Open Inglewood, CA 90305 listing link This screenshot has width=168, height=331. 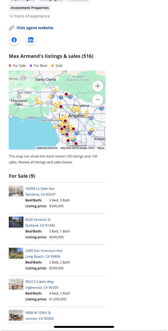tap(42, 287)
